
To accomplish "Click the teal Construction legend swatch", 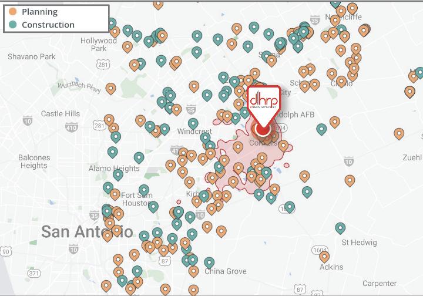I will (13, 25).
